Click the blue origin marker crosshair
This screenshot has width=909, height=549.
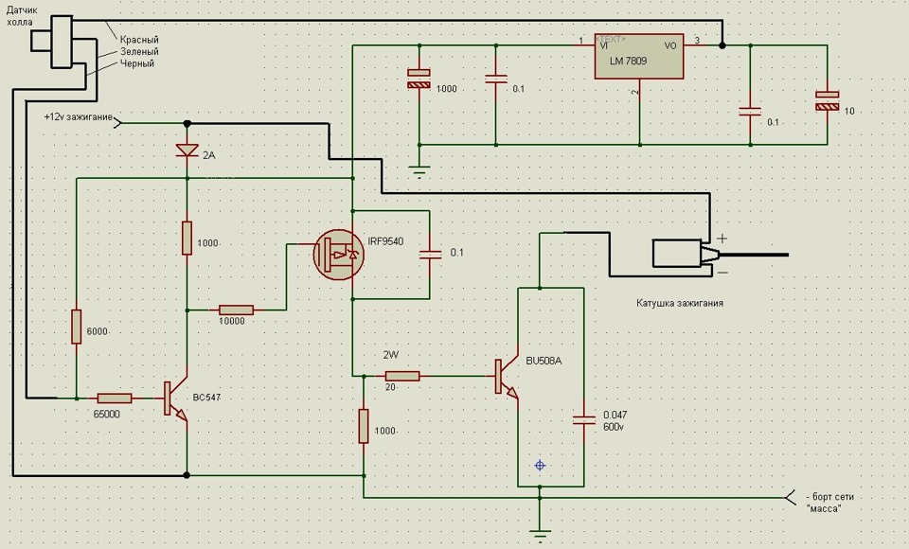pyautogui.click(x=540, y=465)
